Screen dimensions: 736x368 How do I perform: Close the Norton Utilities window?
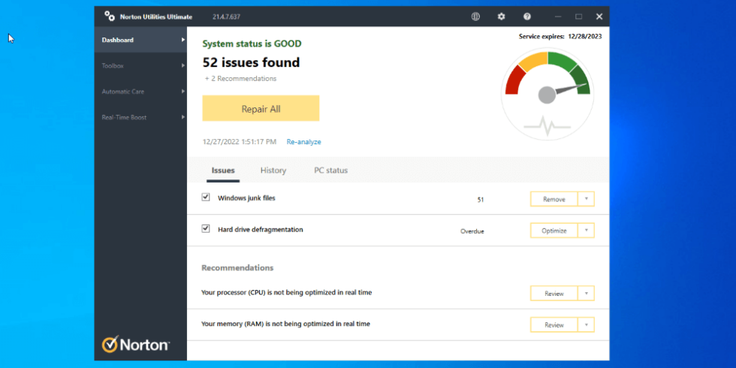click(x=599, y=17)
